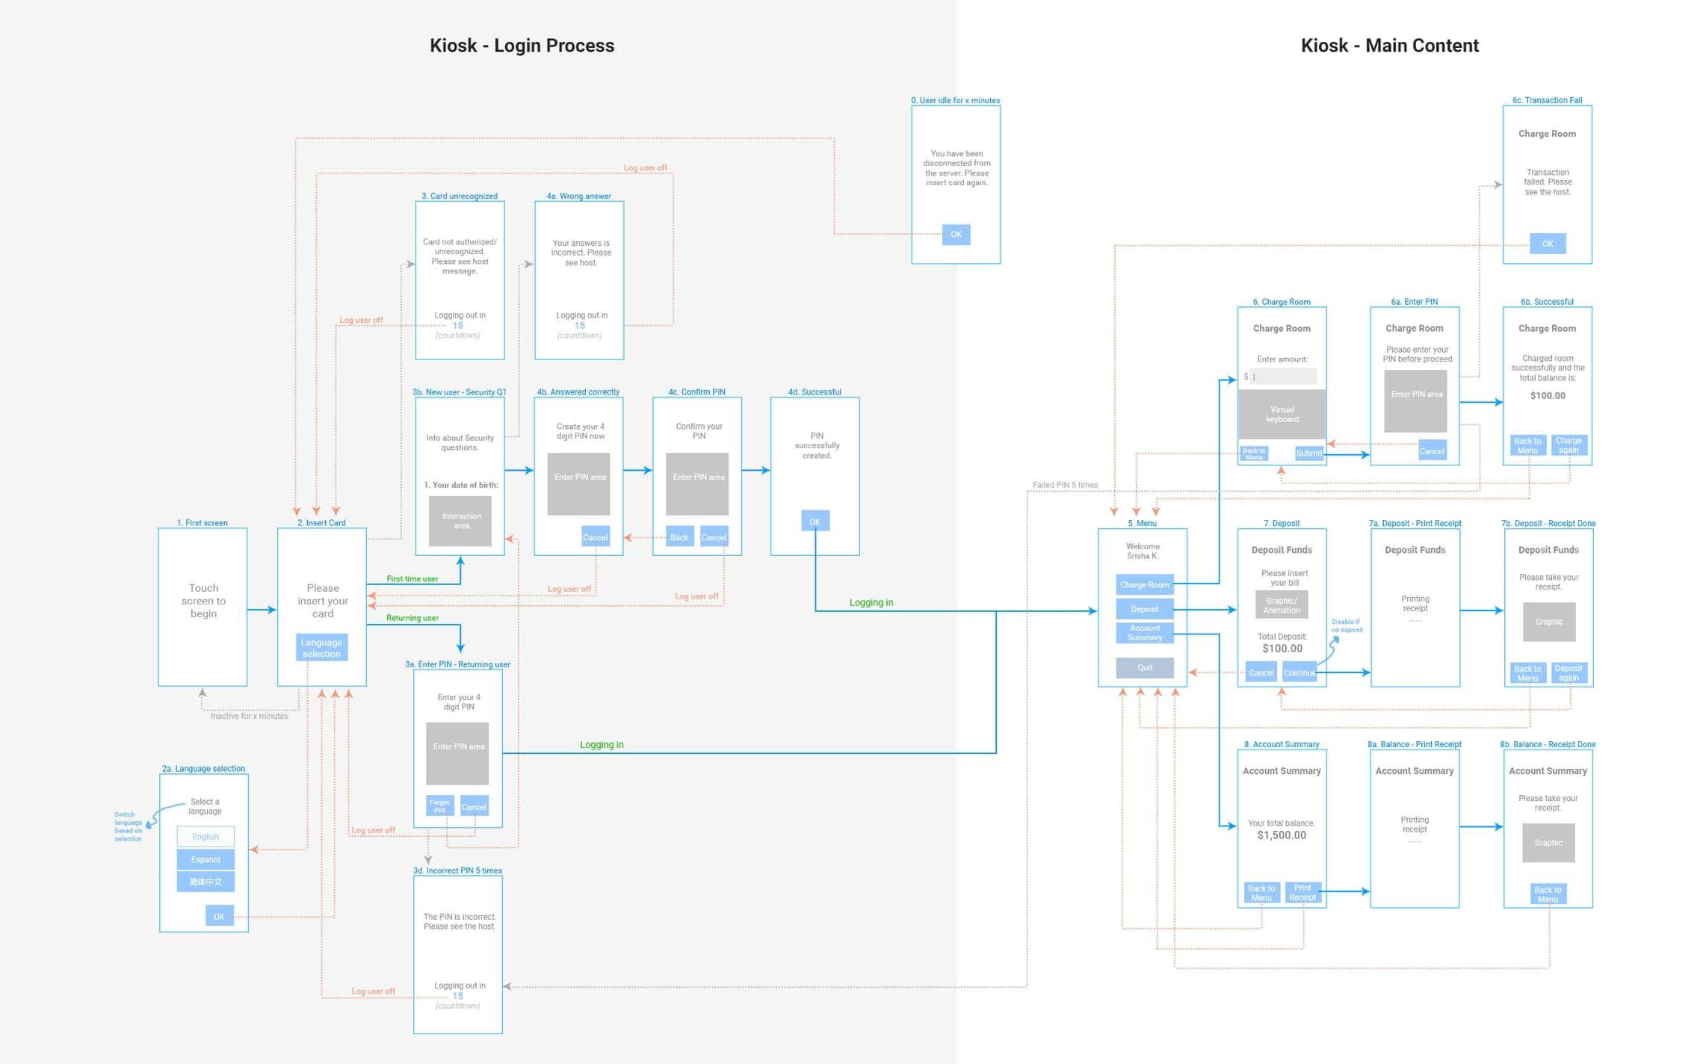Select Deposit in the Menu screen
Viewport: 1706px width, 1064px height.
(1145, 609)
